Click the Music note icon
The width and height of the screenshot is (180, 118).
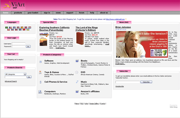pos(77,82)
